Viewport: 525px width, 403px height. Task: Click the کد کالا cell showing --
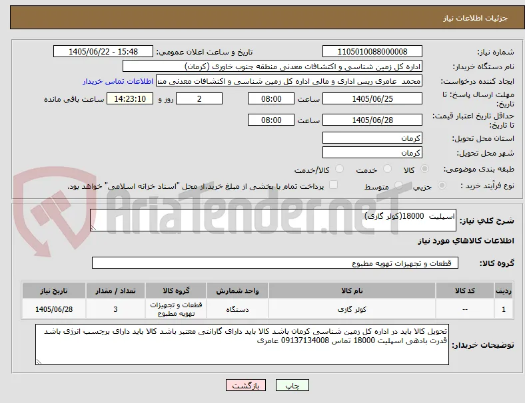click(465, 309)
